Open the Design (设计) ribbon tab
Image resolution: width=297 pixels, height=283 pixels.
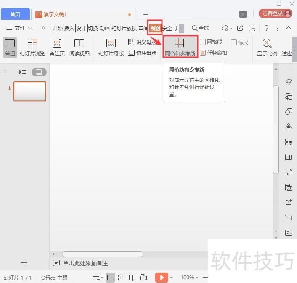pos(81,28)
